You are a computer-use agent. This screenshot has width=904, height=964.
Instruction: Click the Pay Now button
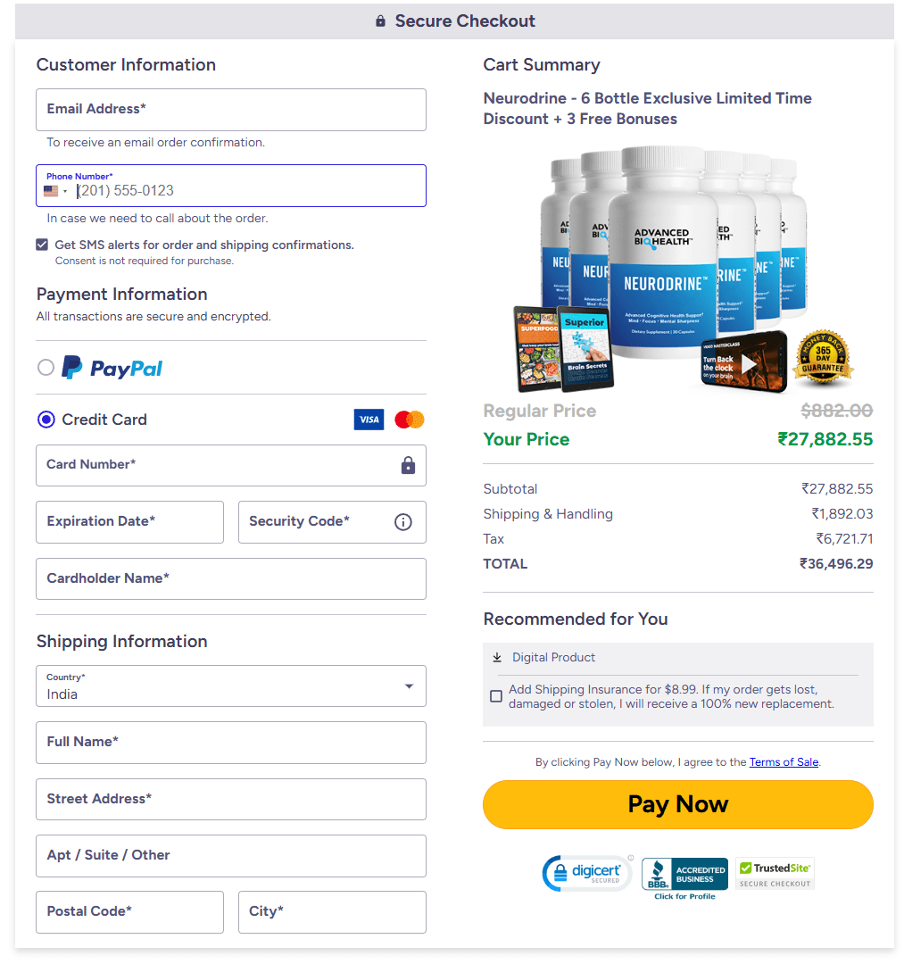click(x=677, y=804)
